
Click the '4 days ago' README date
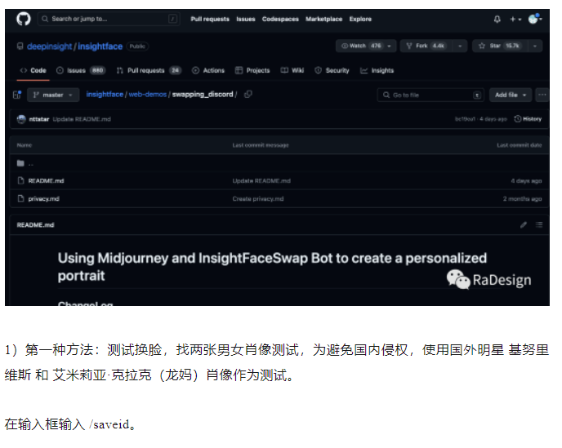pyautogui.click(x=526, y=181)
